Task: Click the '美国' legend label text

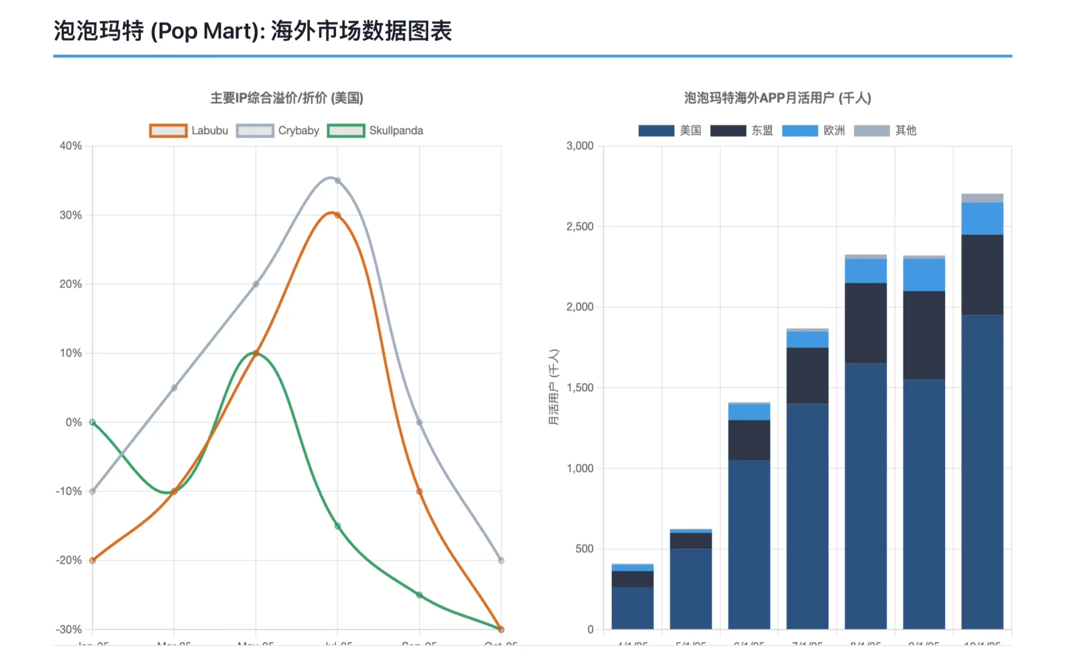Action: 690,131
